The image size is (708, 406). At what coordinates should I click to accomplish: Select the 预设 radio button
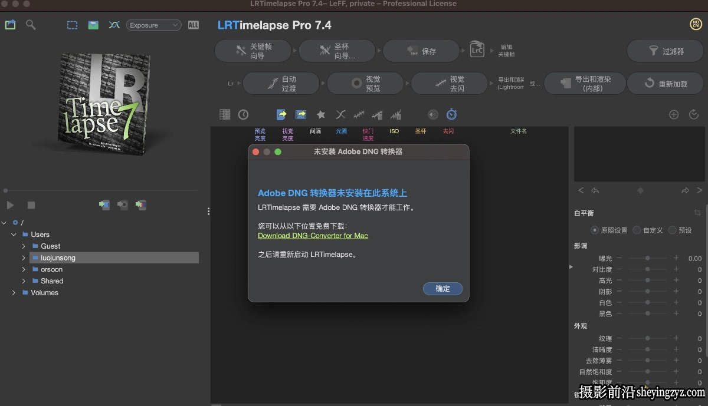pyautogui.click(x=672, y=230)
